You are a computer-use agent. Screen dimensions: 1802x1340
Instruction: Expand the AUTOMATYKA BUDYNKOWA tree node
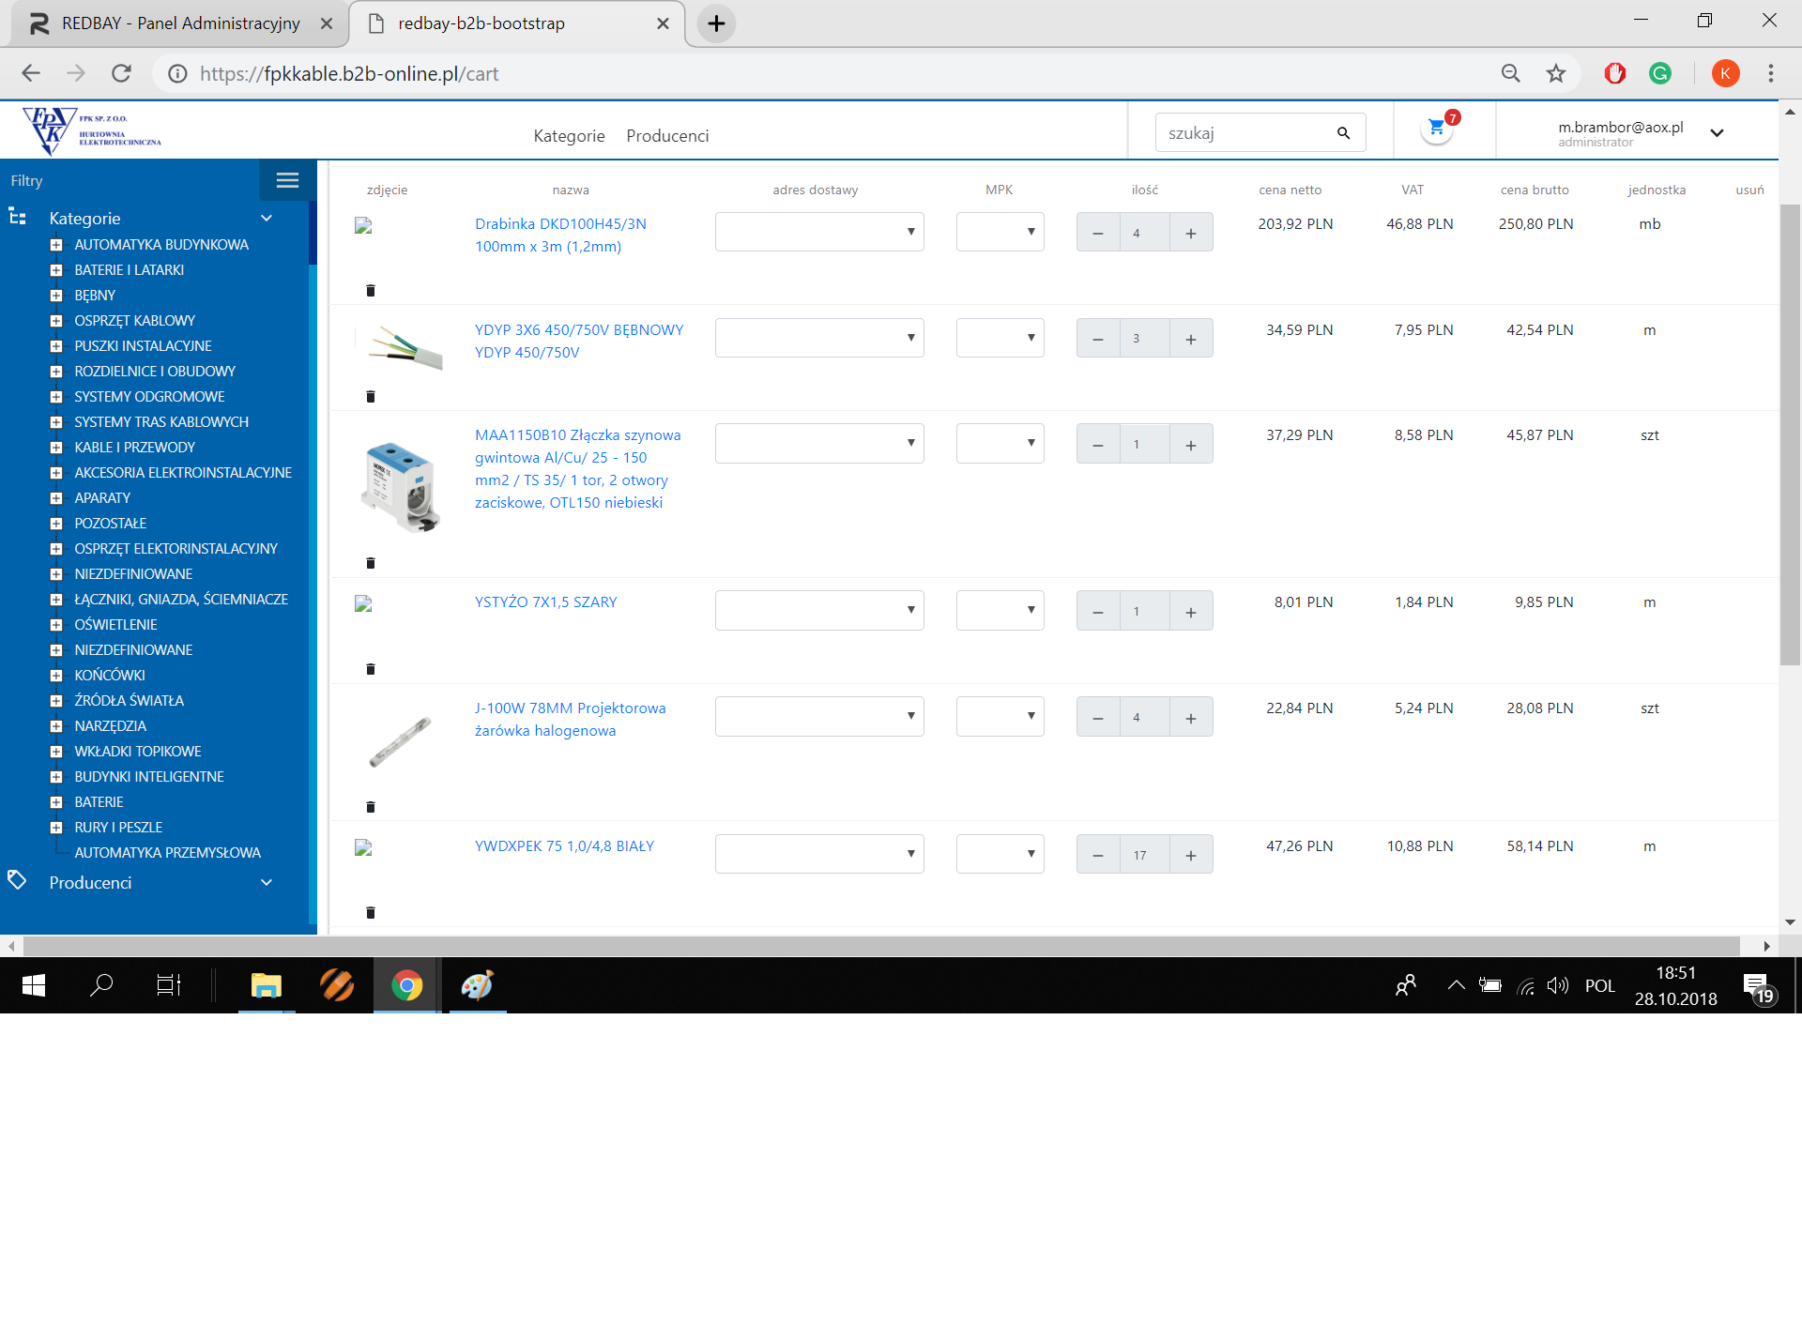click(x=56, y=245)
